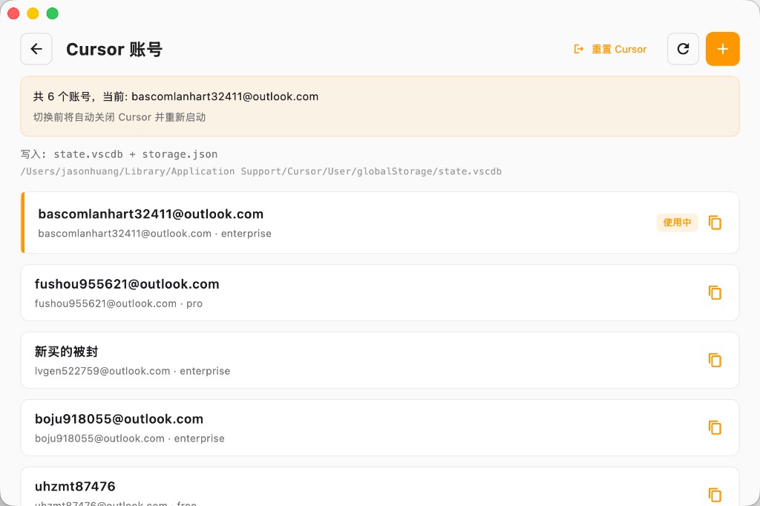Click the bascomlanhart32411@outlook.com · enterprise subtitle
Viewport: 760px width, 506px height.
[x=154, y=233]
